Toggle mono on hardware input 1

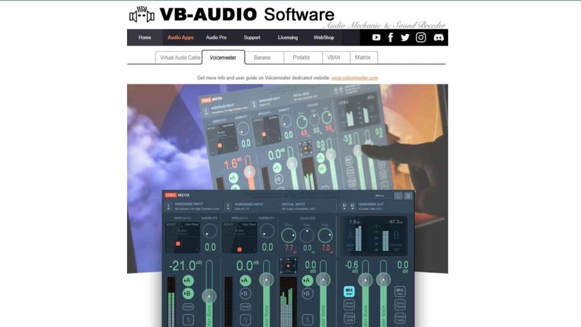coord(188,307)
